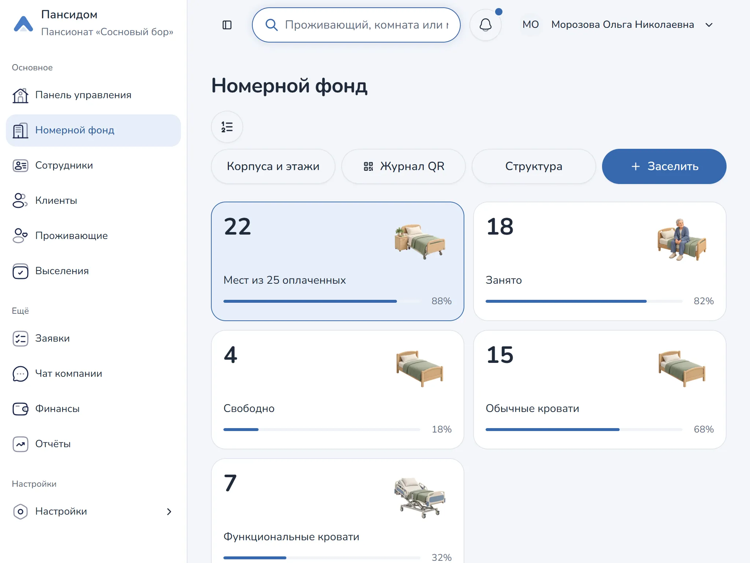Select the Свободно card
750x563 pixels.
pyautogui.click(x=338, y=390)
